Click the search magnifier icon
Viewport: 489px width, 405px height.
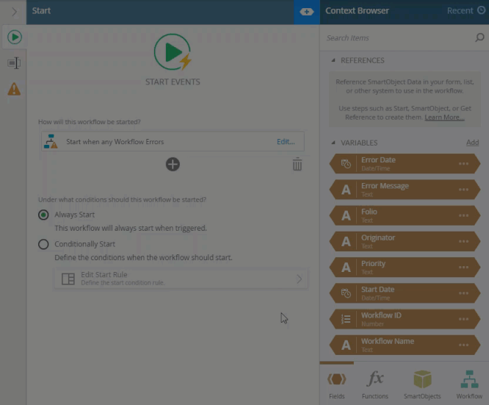click(479, 37)
